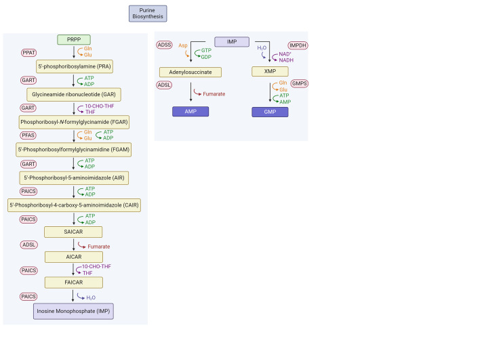Click the Purine Biosynthesis title box
Image resolution: width=488 pixels, height=338 pixels.
pyautogui.click(x=147, y=14)
